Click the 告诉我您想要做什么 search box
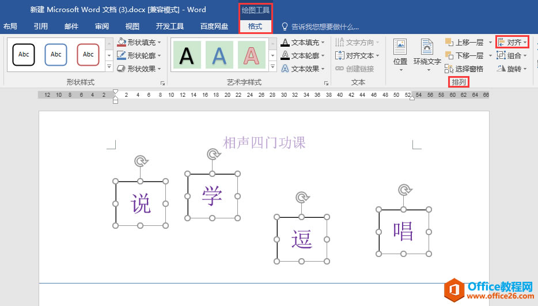The height and width of the screenshot is (306, 538). click(x=320, y=27)
